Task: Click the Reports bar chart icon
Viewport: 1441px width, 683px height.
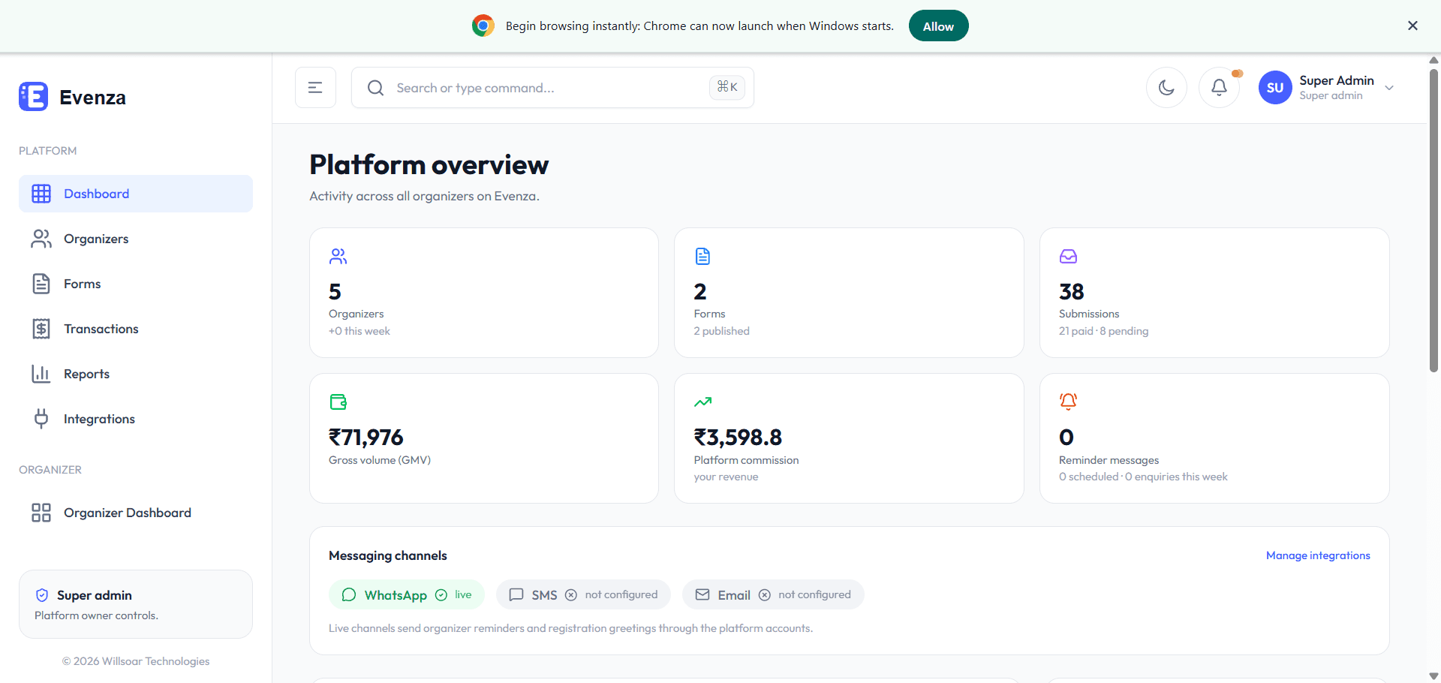Action: [x=41, y=374]
